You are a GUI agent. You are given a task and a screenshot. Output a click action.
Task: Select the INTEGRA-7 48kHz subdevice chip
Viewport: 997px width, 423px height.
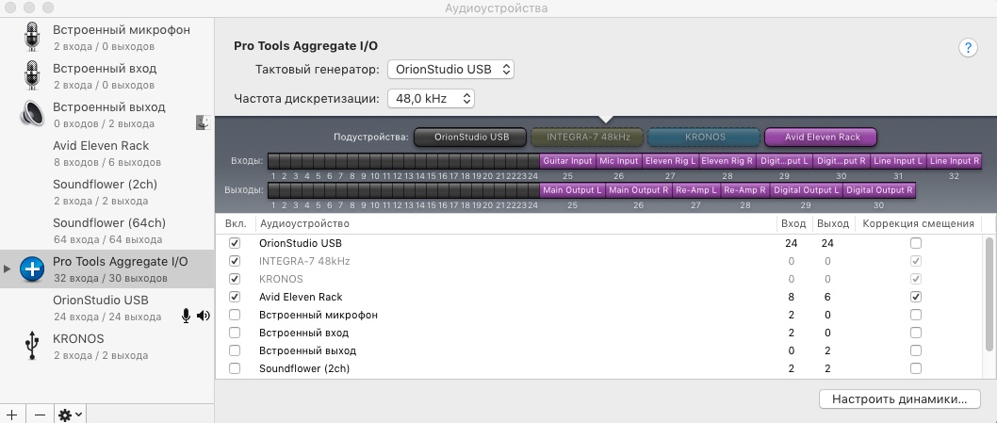point(587,137)
